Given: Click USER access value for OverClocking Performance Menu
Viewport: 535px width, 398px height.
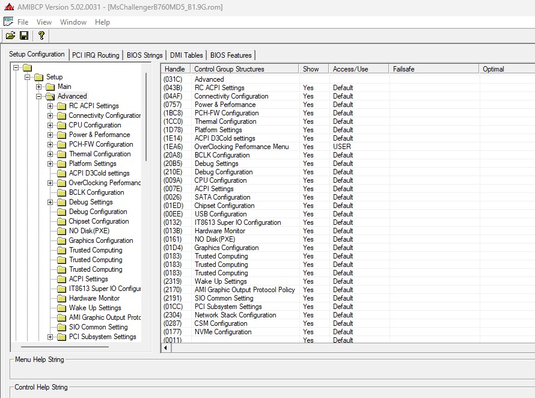Looking at the screenshot, I should [x=341, y=147].
